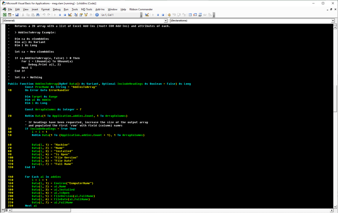Click the Step Into icon on Debug toolbar
Screen dimensions: 338x213
point(174,15)
